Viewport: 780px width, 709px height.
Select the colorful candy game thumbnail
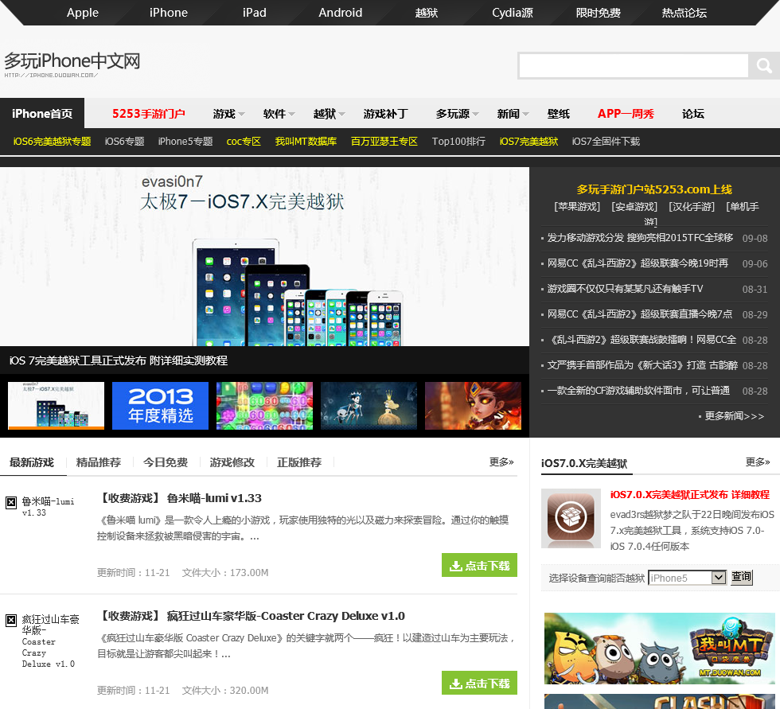pyautogui.click(x=264, y=405)
